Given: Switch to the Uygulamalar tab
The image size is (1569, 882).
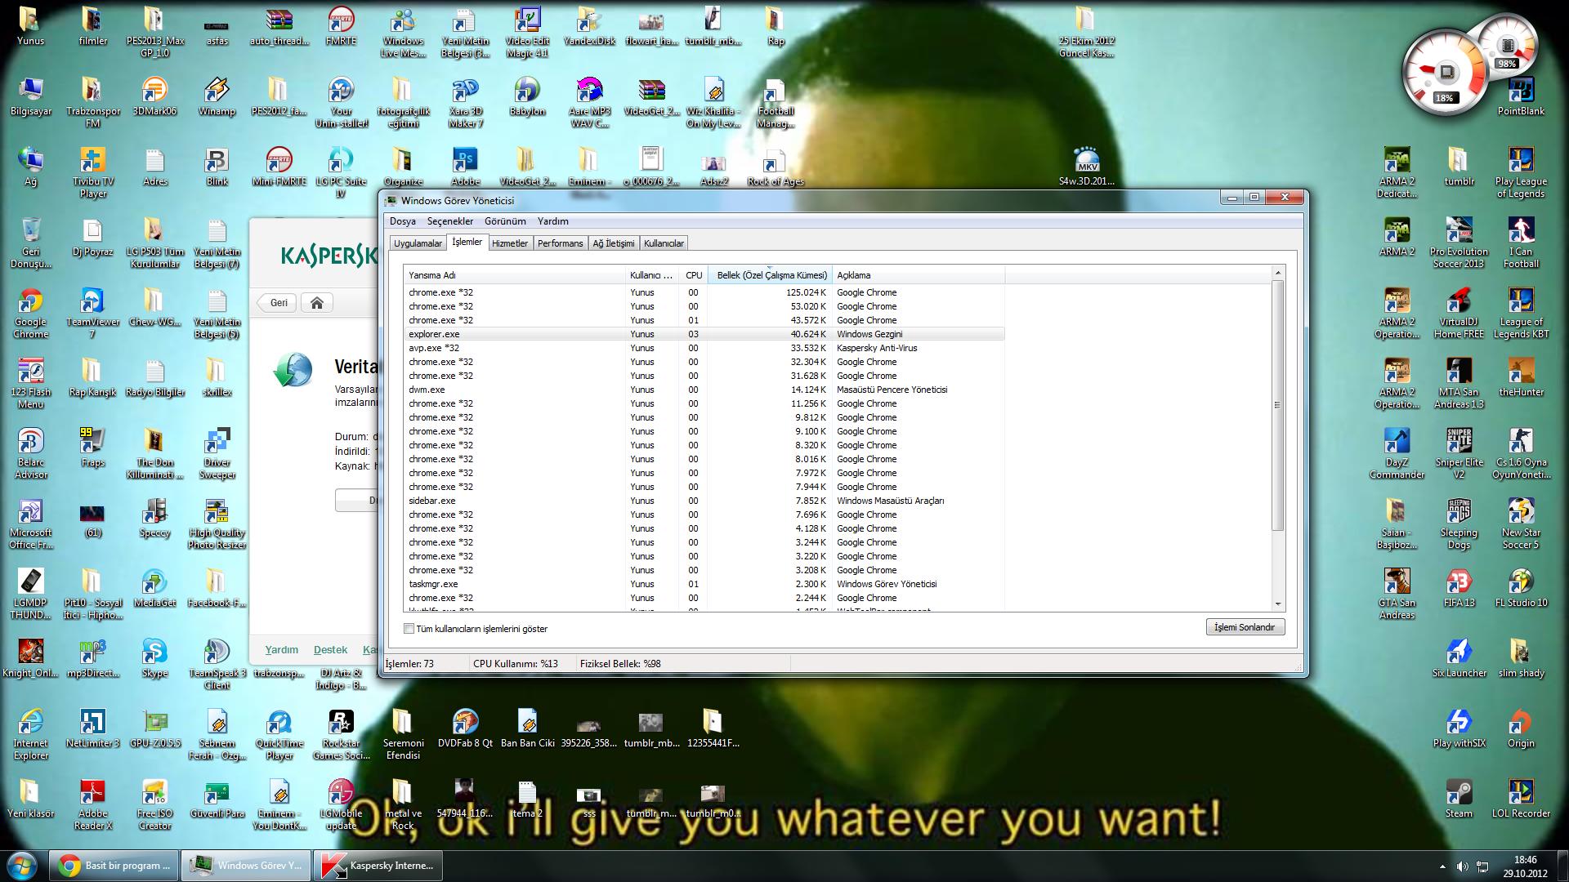Looking at the screenshot, I should pyautogui.click(x=418, y=243).
